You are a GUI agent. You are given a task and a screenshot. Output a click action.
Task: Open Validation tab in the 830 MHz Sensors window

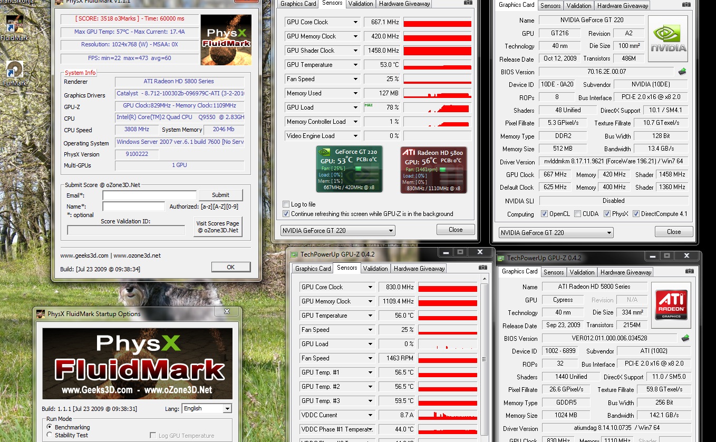tap(375, 269)
